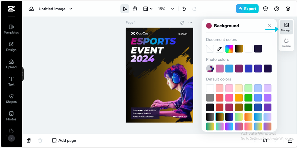Click the Export button
The image size is (297, 148).
coord(247,9)
